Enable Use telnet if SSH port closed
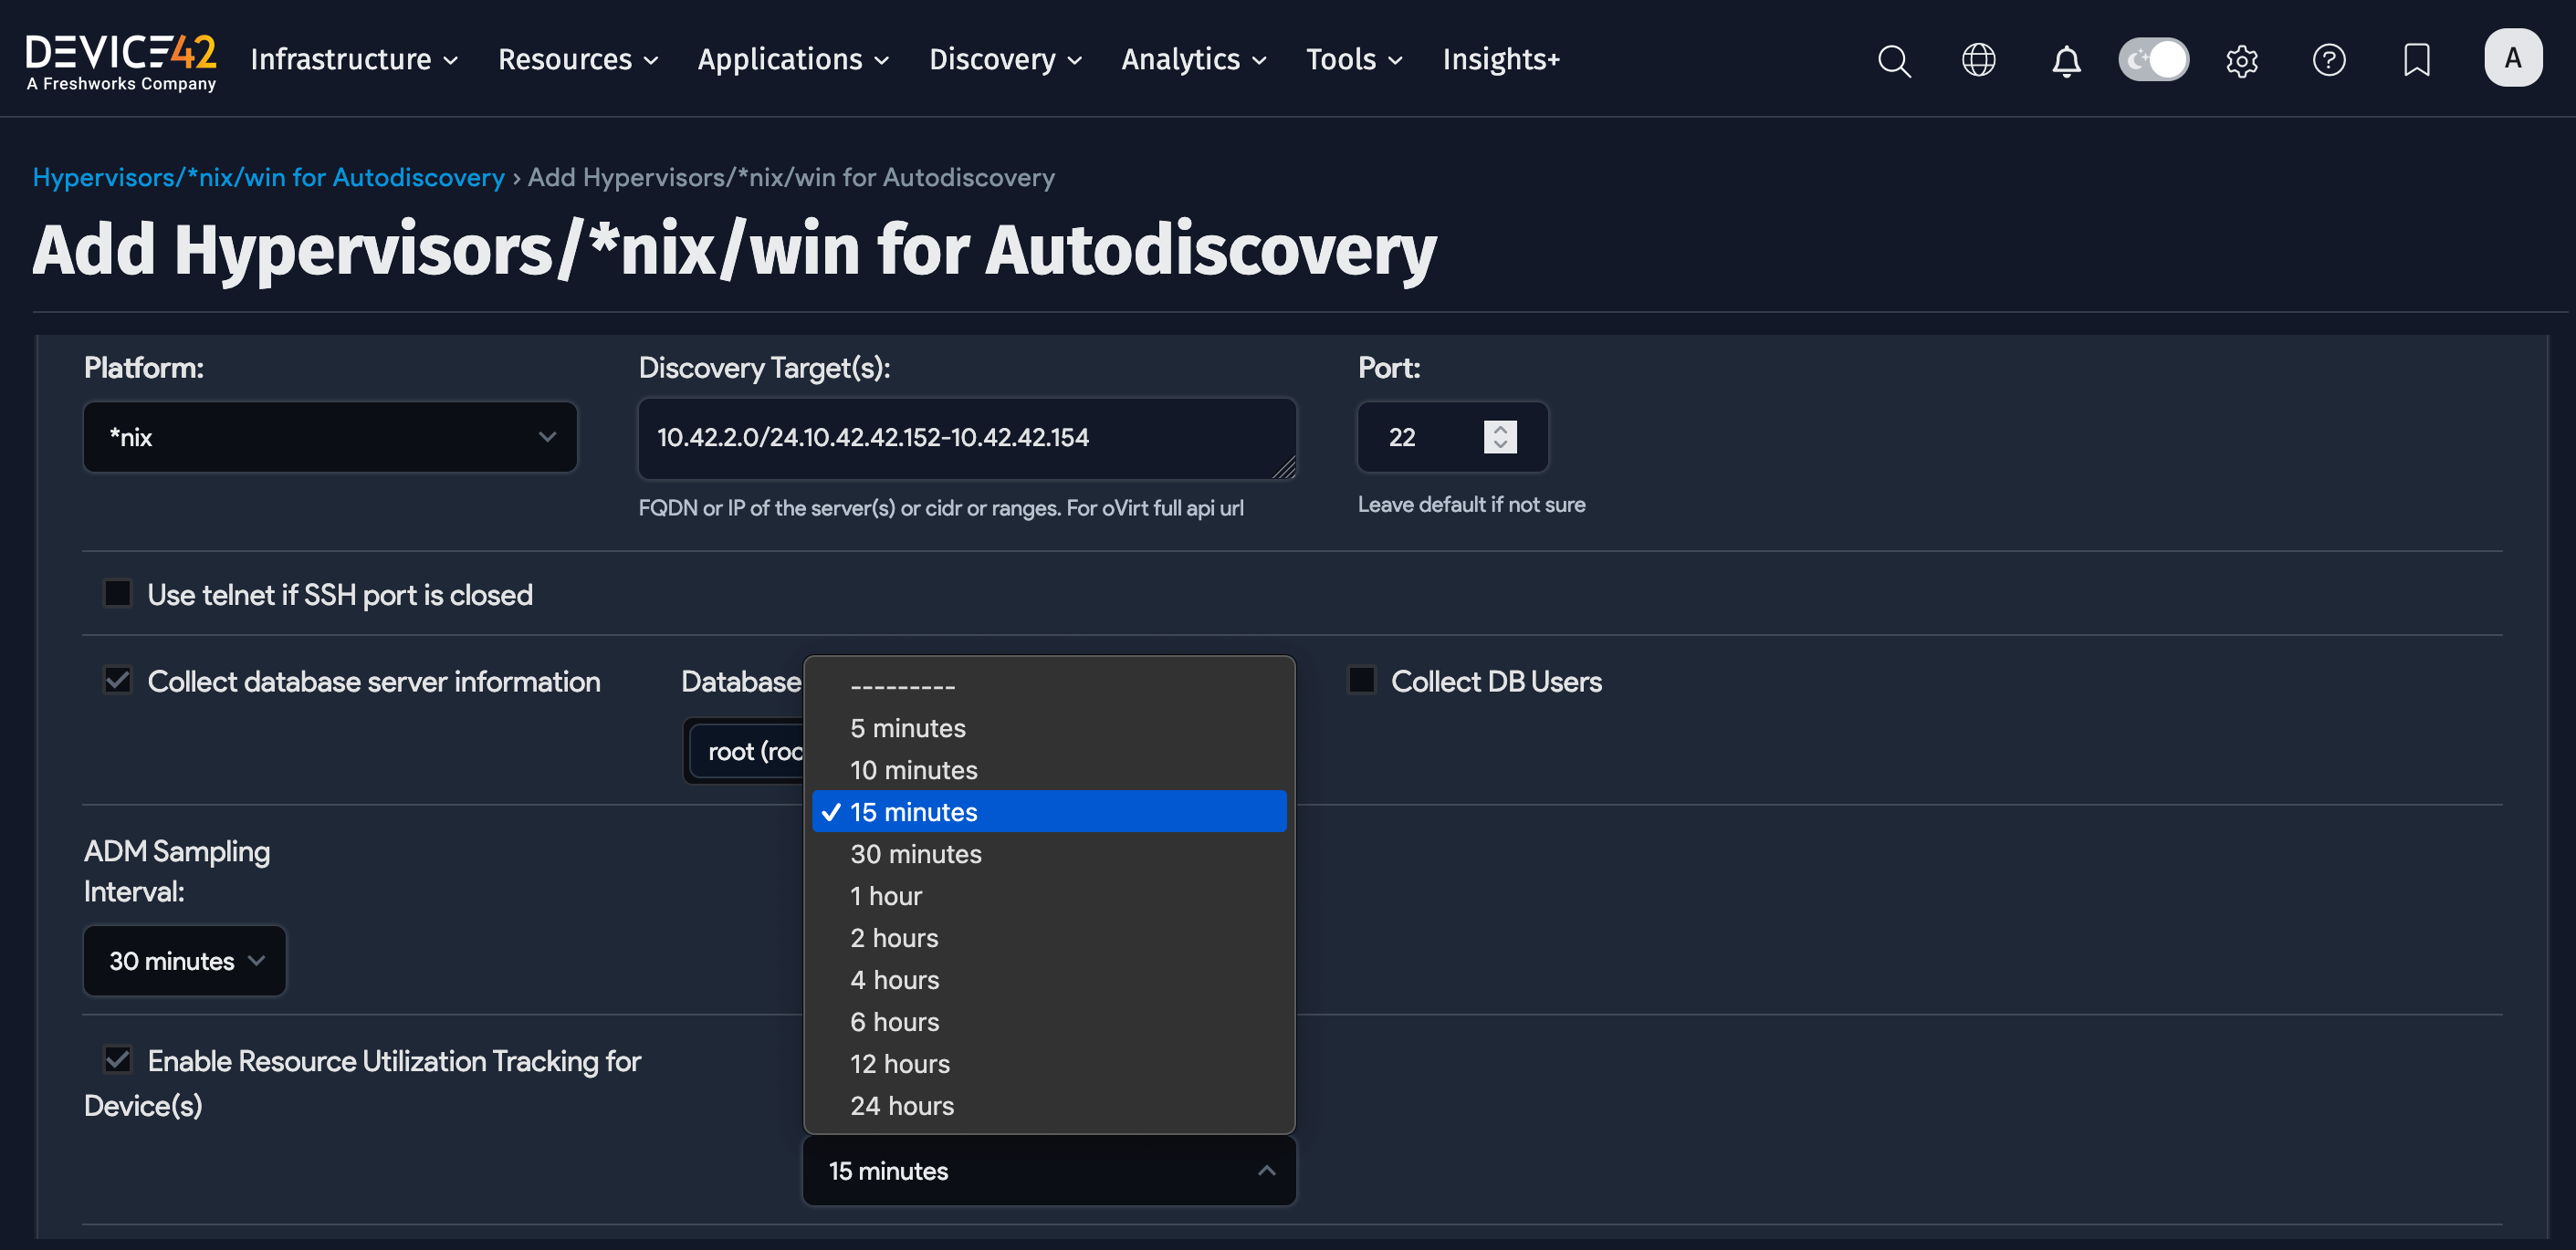The width and height of the screenshot is (2576, 1250). tap(118, 594)
